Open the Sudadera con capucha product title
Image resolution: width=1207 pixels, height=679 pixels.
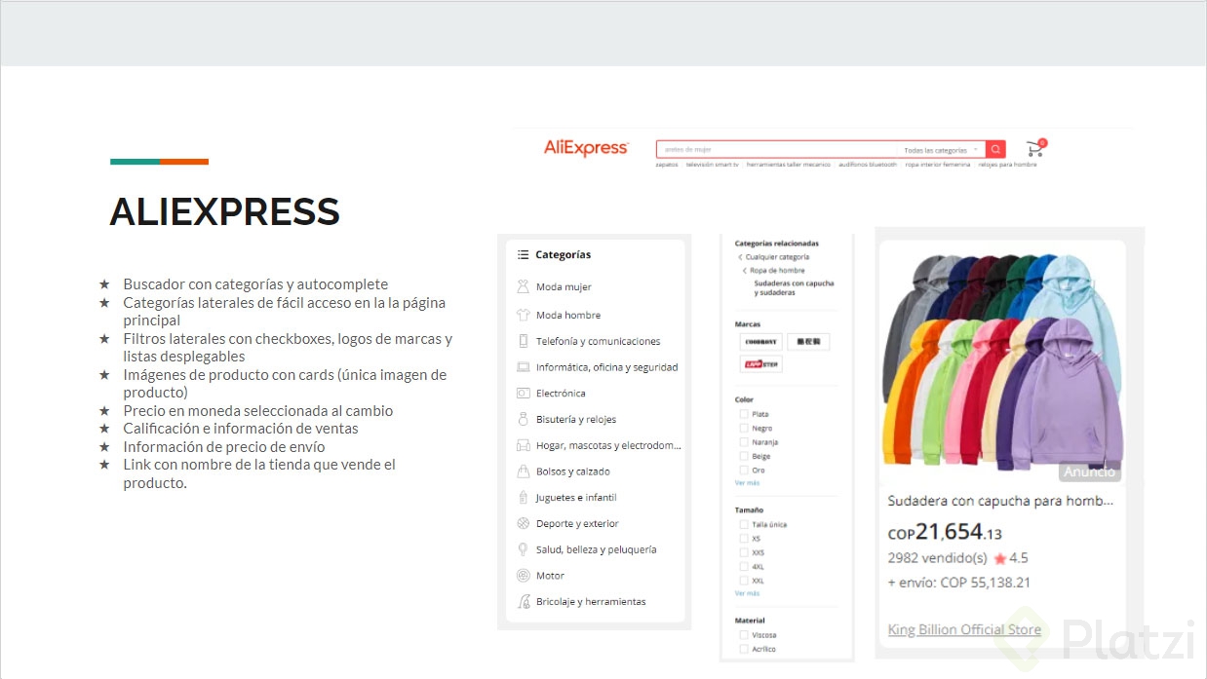(x=1000, y=501)
